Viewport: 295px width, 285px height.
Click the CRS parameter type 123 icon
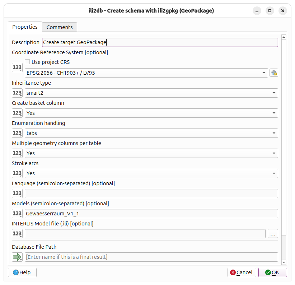point(17,67)
